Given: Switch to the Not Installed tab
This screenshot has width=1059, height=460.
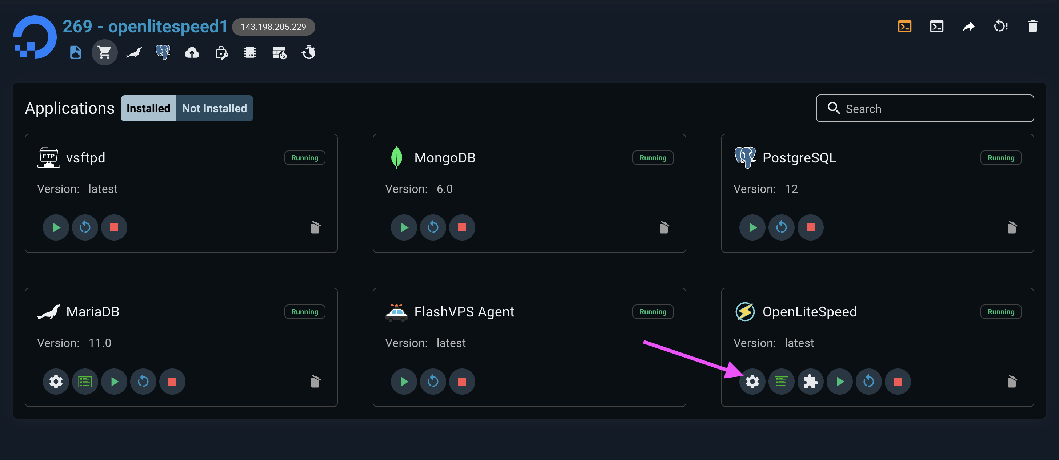Looking at the screenshot, I should tap(214, 108).
